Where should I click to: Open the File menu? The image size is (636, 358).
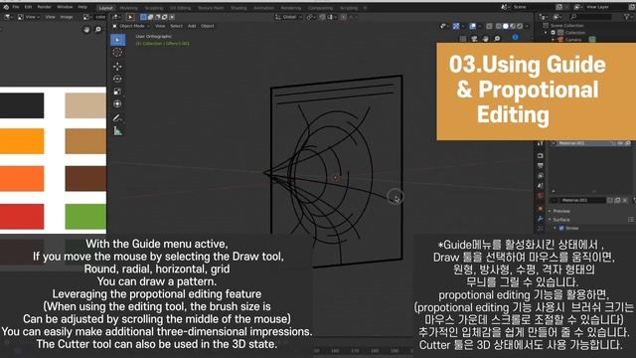click(x=16, y=7)
